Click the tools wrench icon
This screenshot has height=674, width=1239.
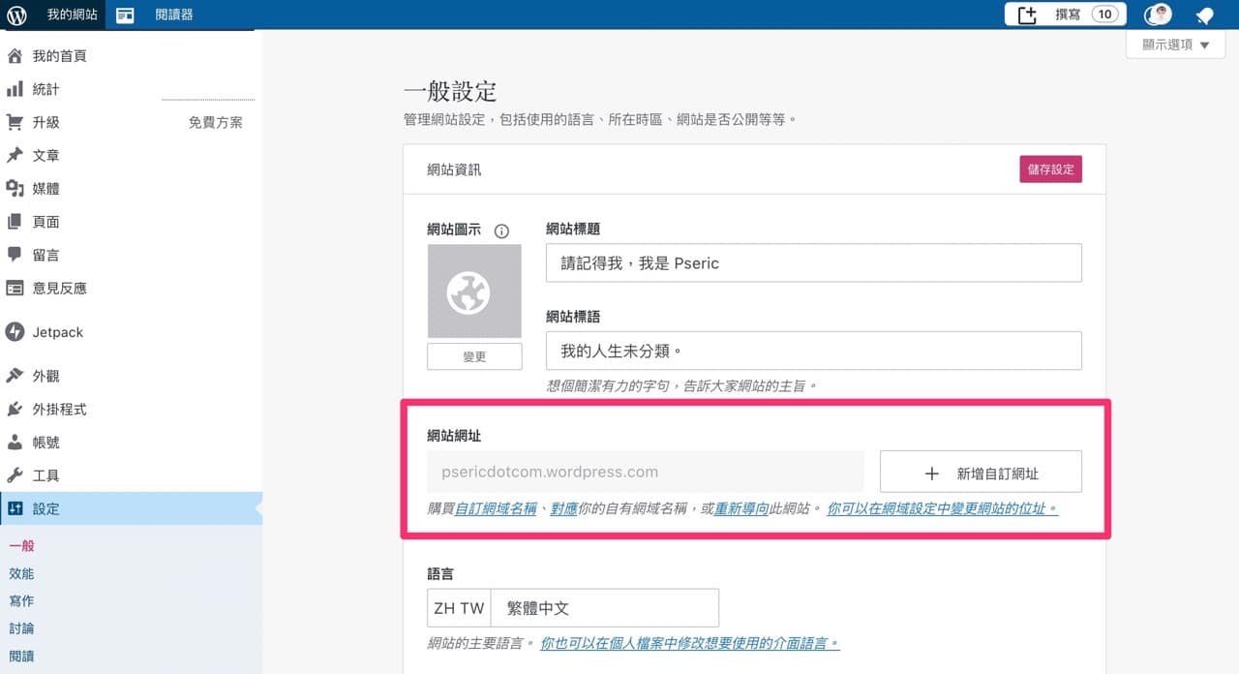click(x=15, y=475)
